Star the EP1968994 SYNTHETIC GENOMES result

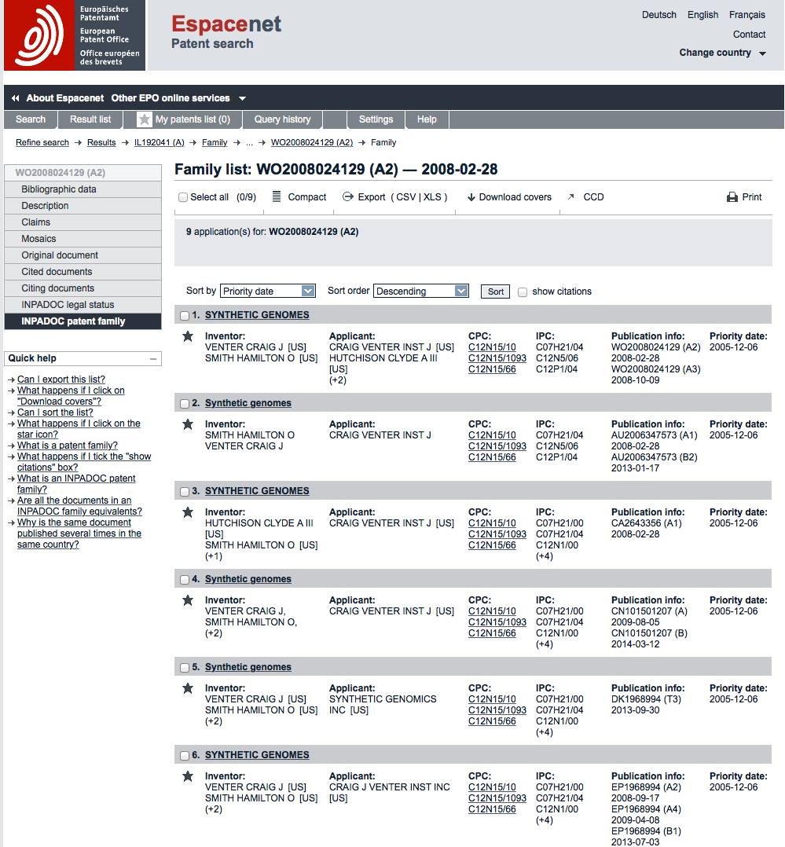(188, 777)
